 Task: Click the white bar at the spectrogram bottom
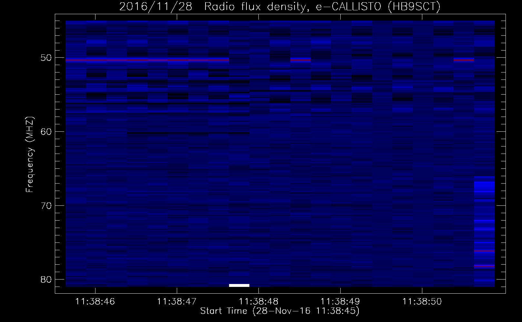(x=239, y=285)
